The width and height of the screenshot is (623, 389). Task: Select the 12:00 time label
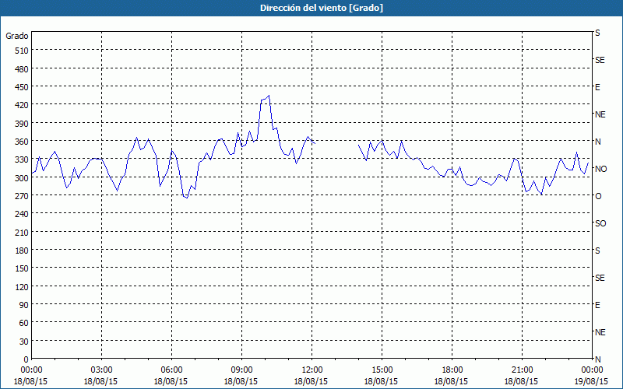(312, 370)
